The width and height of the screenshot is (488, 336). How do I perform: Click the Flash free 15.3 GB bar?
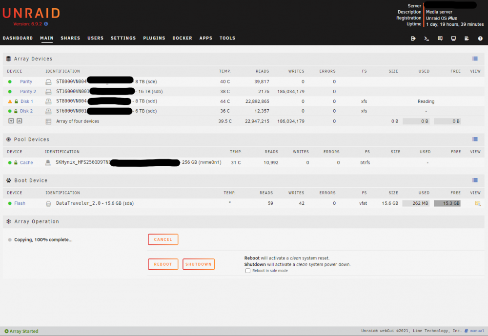447,203
